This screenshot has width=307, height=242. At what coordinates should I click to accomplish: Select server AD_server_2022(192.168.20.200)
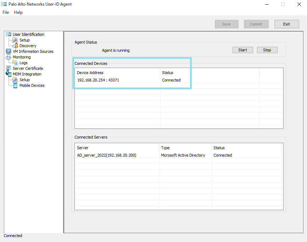pos(106,155)
